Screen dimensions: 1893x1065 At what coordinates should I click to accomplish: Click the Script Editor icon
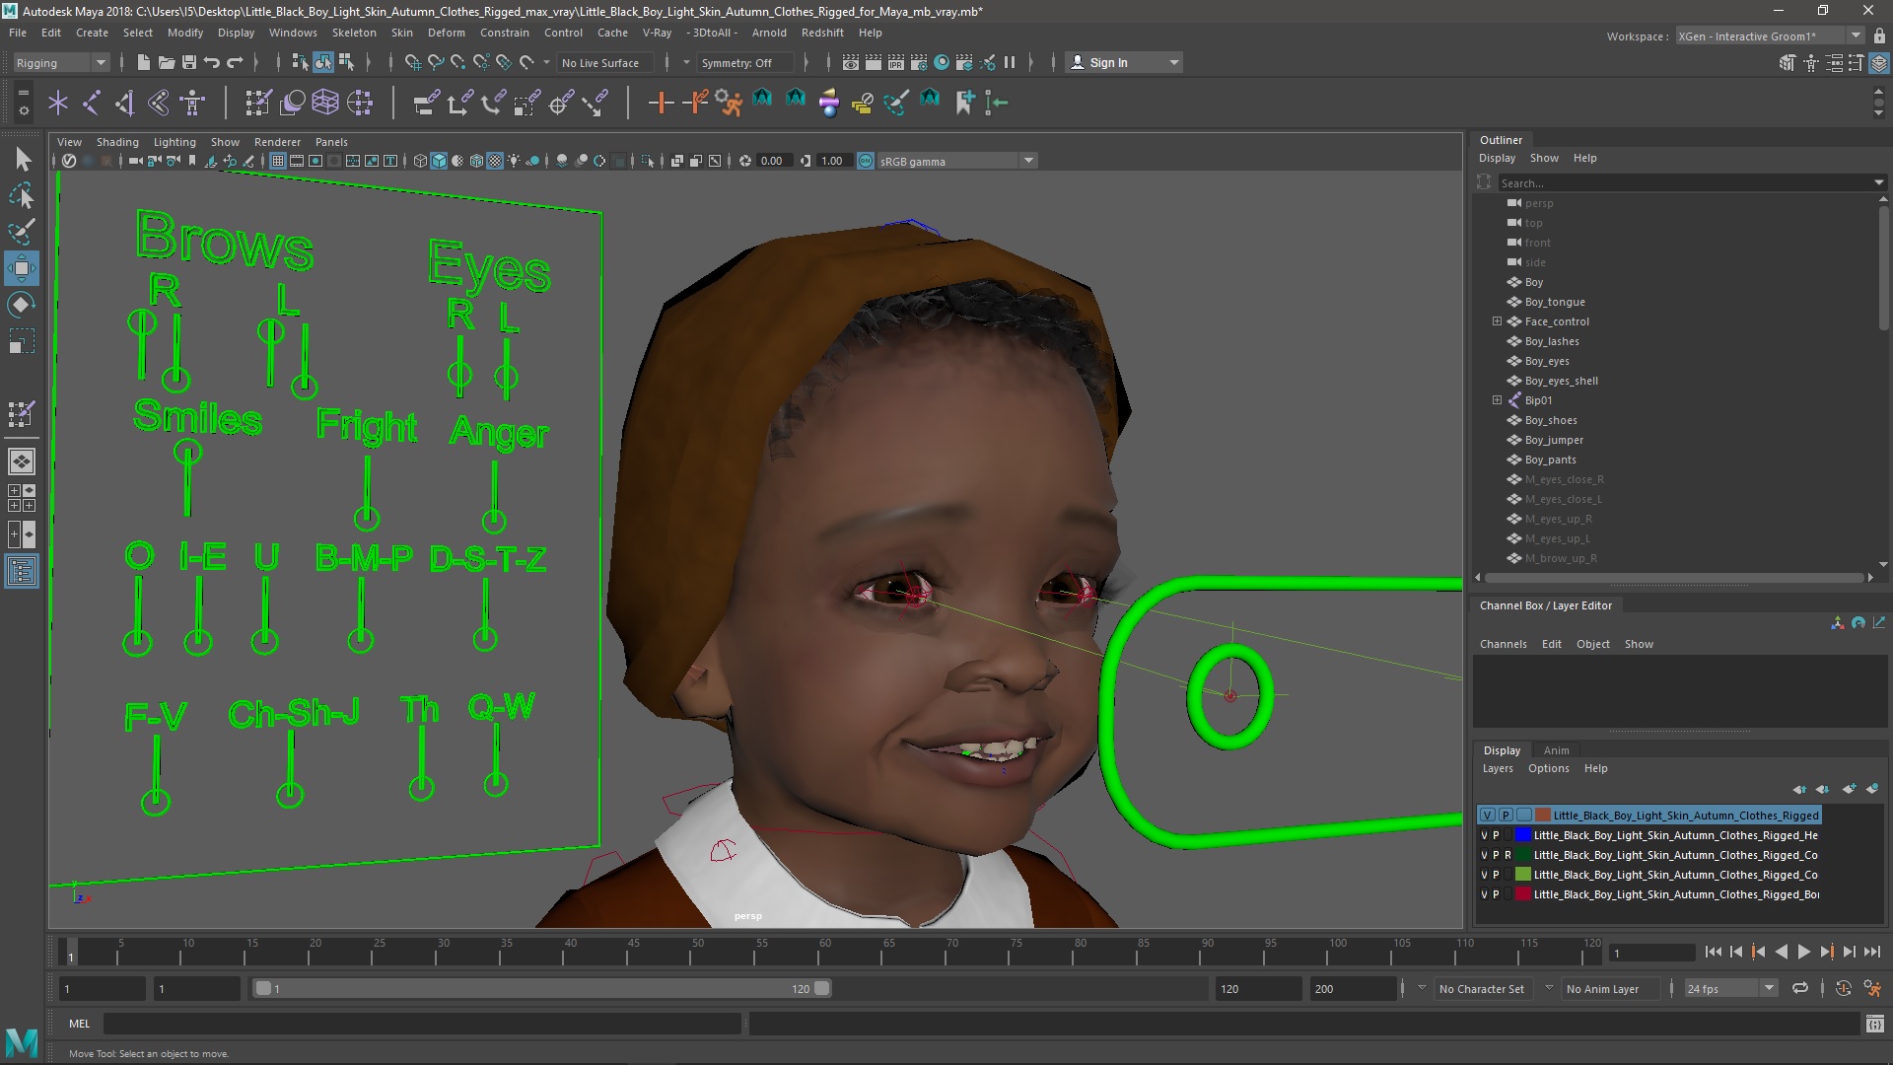pyautogui.click(x=1874, y=1024)
